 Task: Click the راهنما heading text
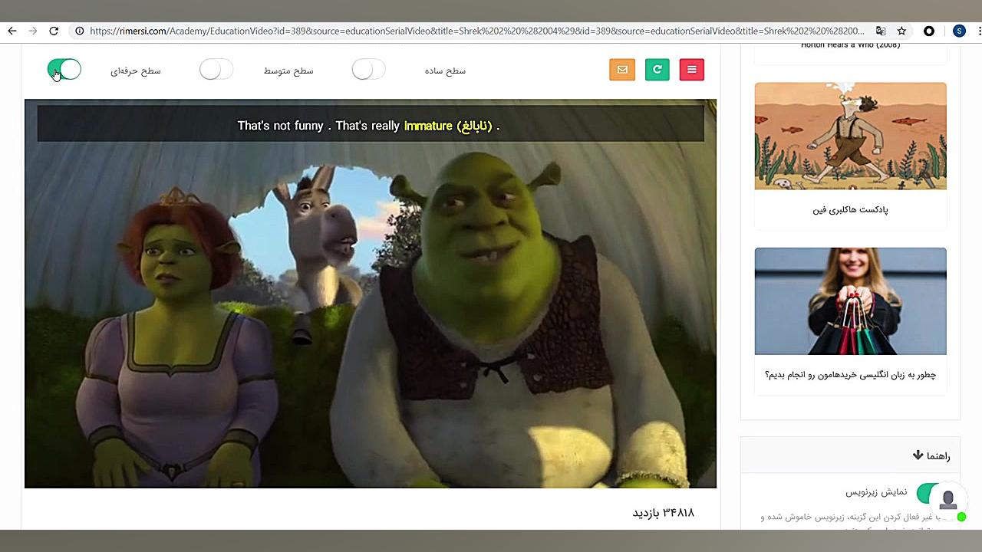pyautogui.click(x=938, y=456)
